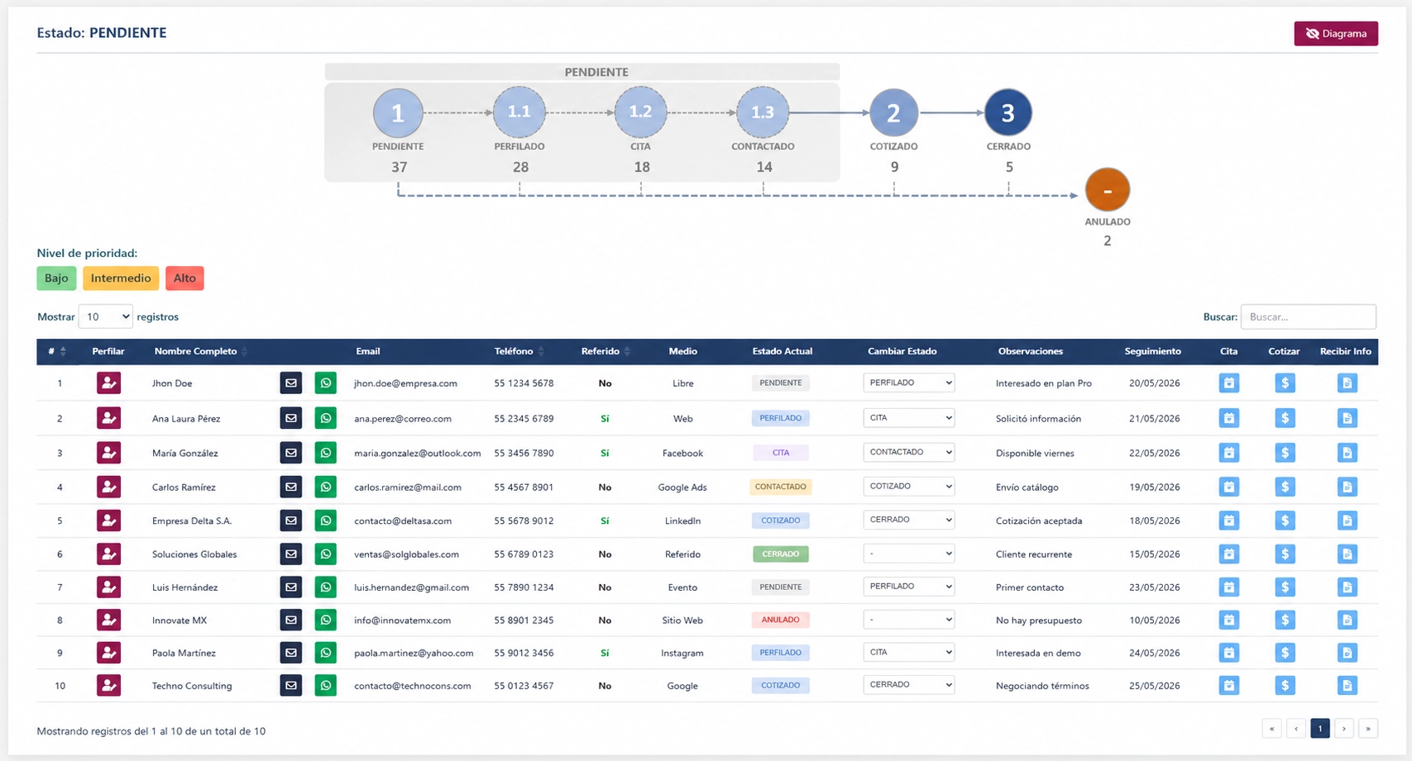Click seguimiento date 24/05/2026
This screenshot has width=1412, height=761.
[1154, 653]
